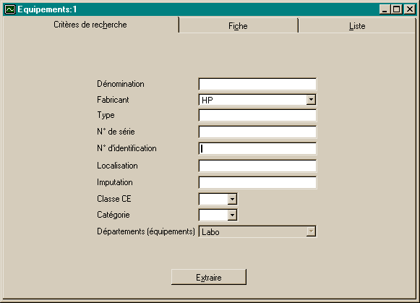The image size is (420, 303).
Task: Expand the Catégorie dropdown arrow
Action: point(232,215)
